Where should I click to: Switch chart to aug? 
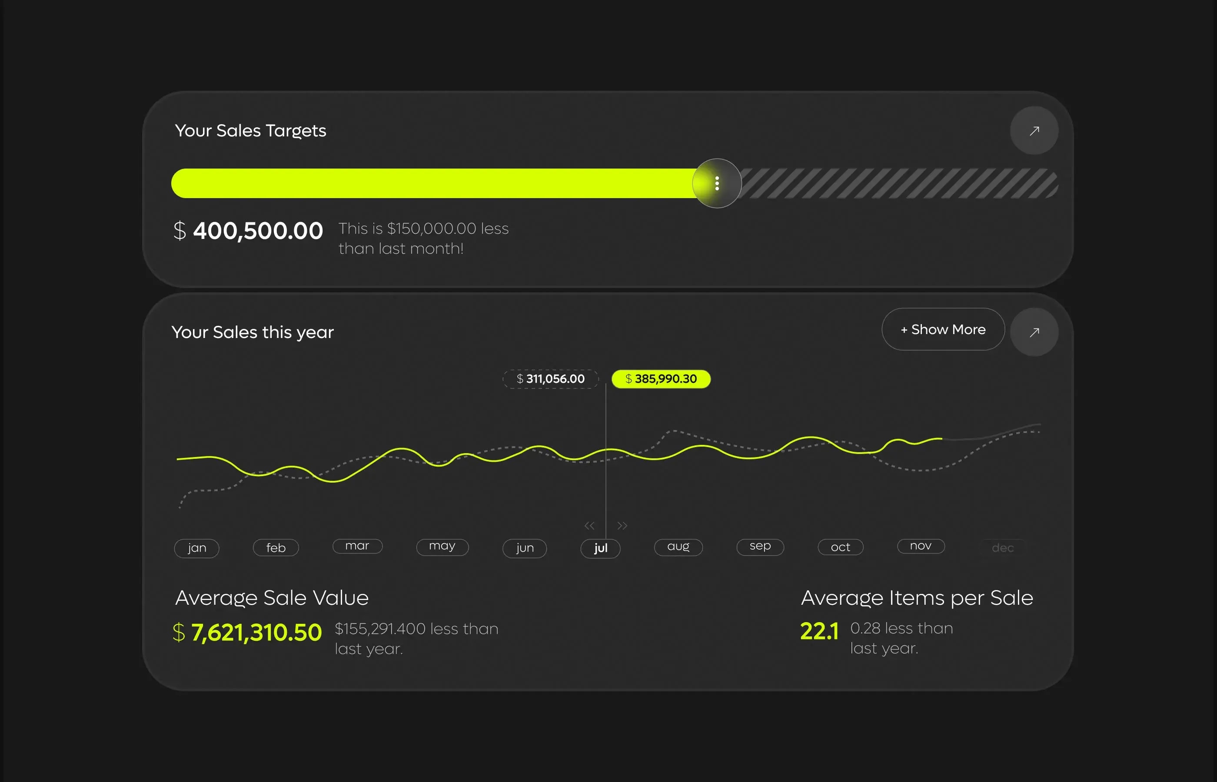[x=678, y=547]
